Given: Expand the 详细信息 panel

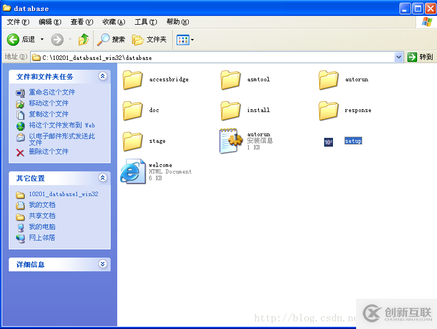Looking at the screenshot, I should (x=102, y=264).
